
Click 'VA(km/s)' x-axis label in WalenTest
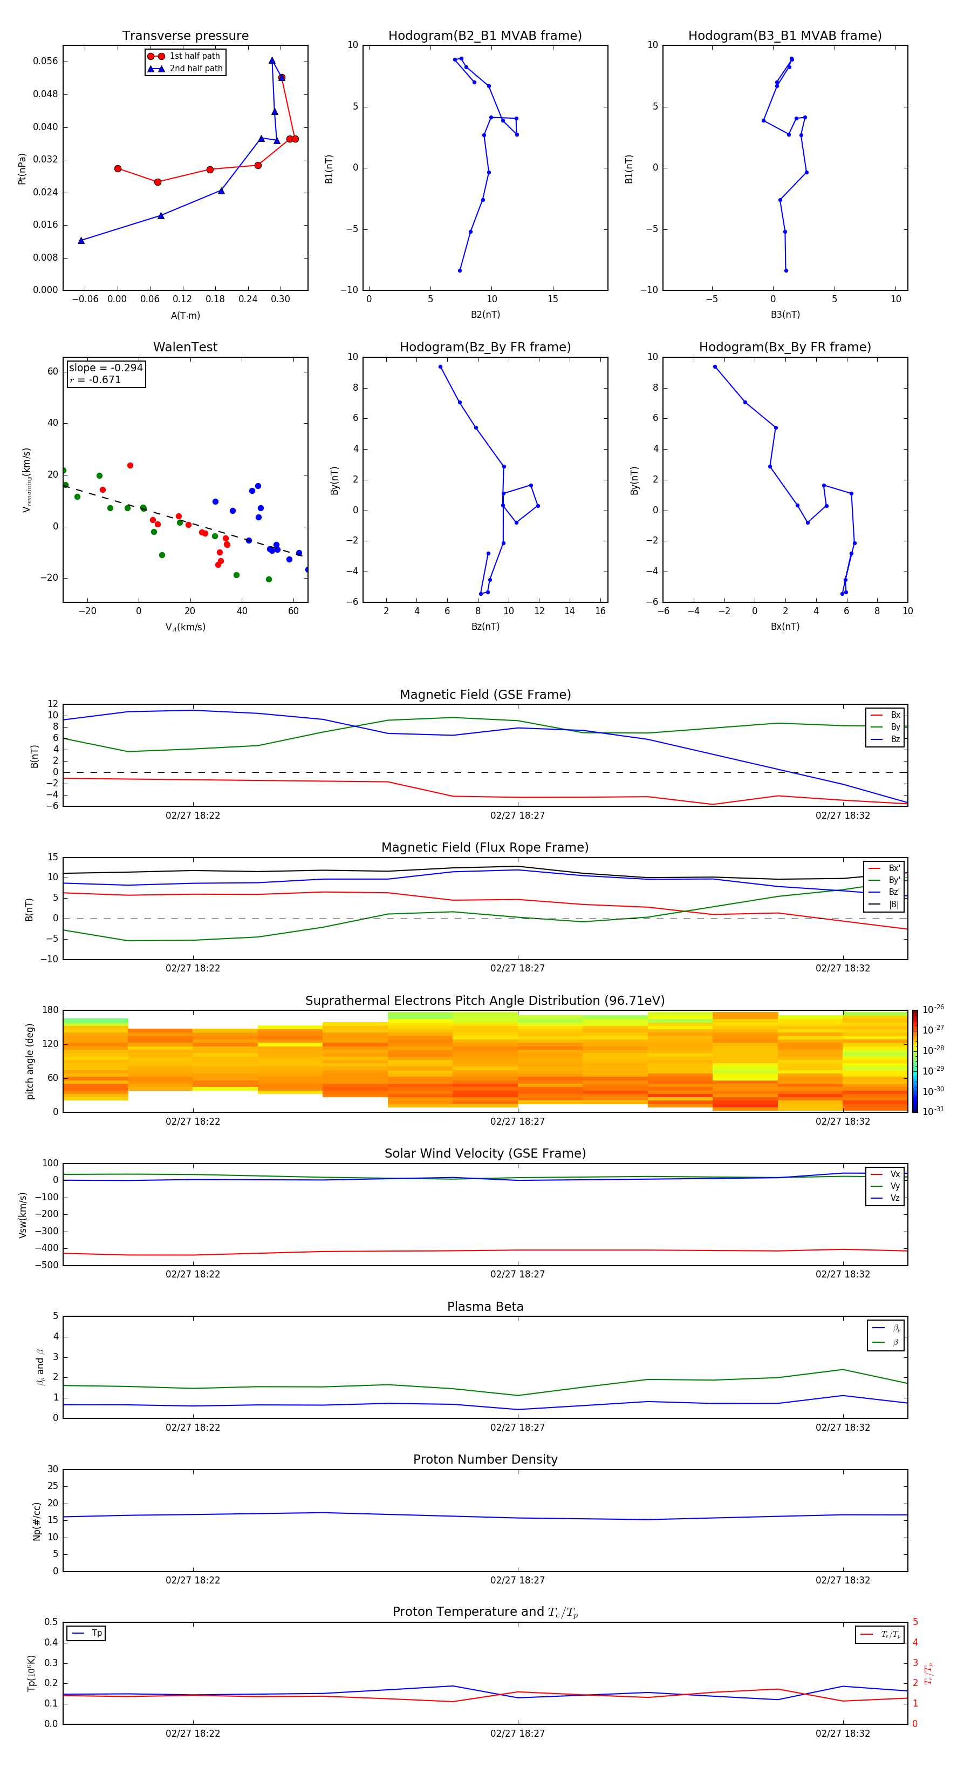[185, 627]
